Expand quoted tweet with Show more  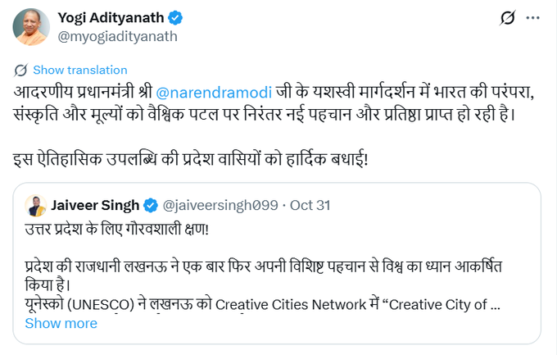click(x=61, y=323)
